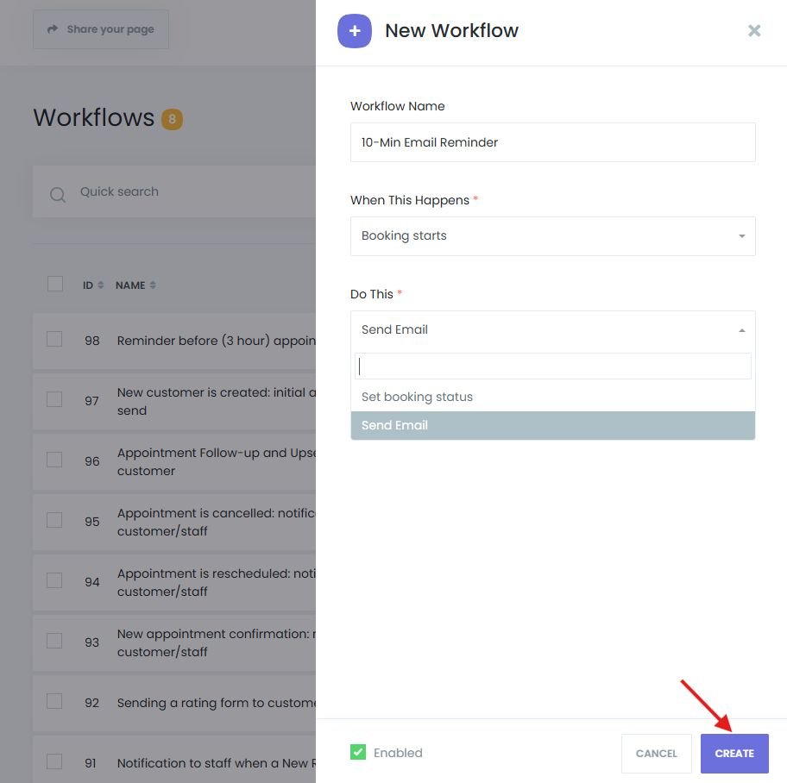This screenshot has height=783, width=787.
Task: Collapse the Do This dropdown chevron
Action: point(740,329)
